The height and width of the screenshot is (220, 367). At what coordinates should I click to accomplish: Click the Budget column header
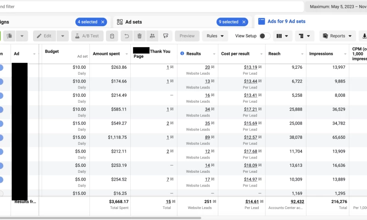click(x=52, y=51)
